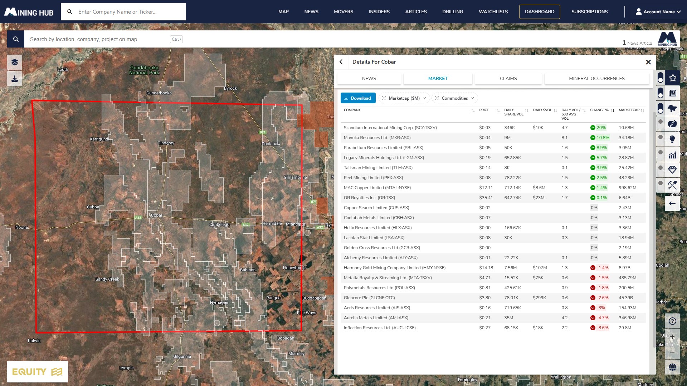687x386 pixels.
Task: Switch to the Claims tab
Action: click(x=508, y=79)
